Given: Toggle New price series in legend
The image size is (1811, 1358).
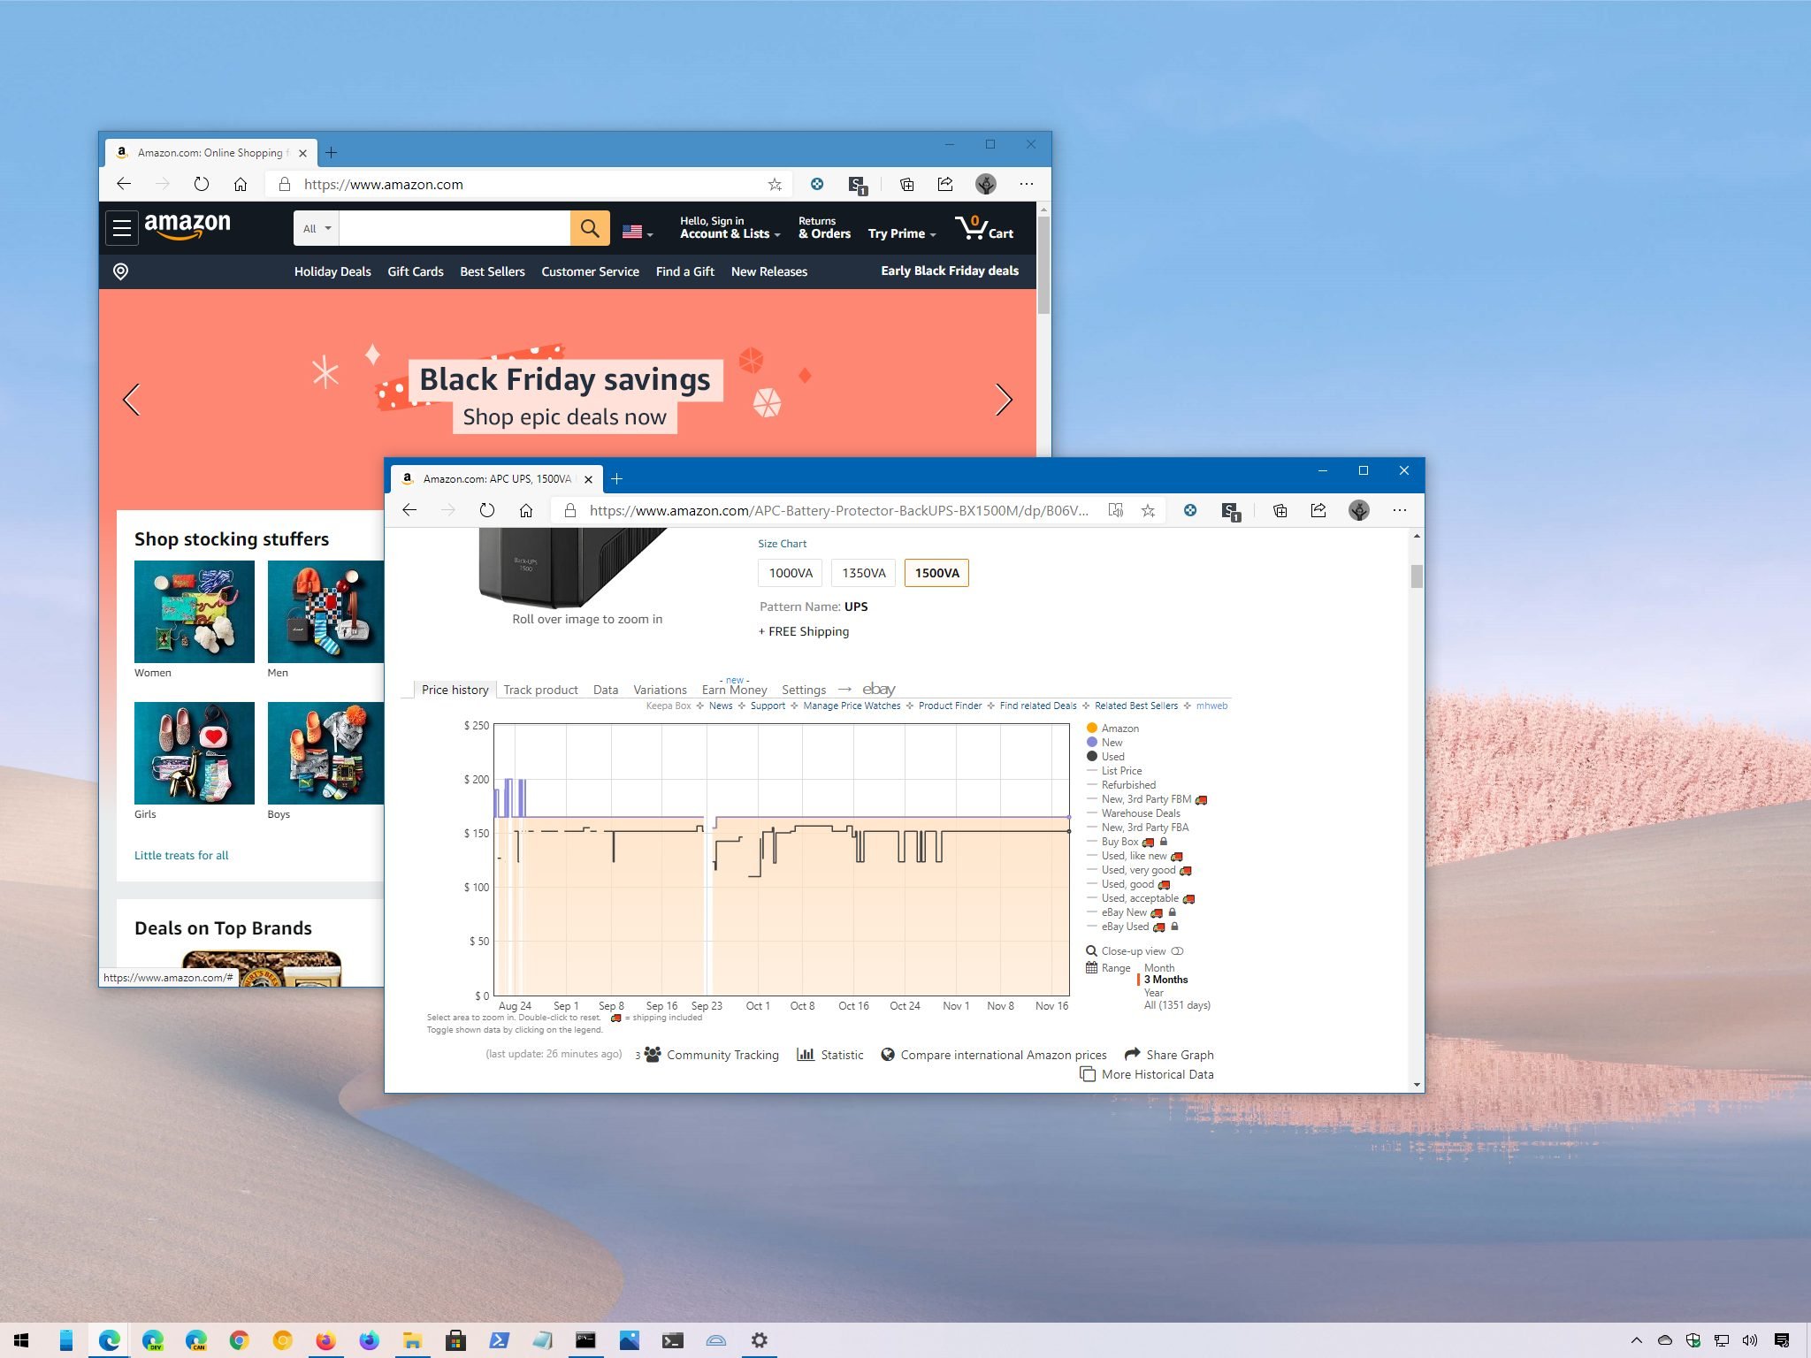Looking at the screenshot, I should click(1104, 743).
